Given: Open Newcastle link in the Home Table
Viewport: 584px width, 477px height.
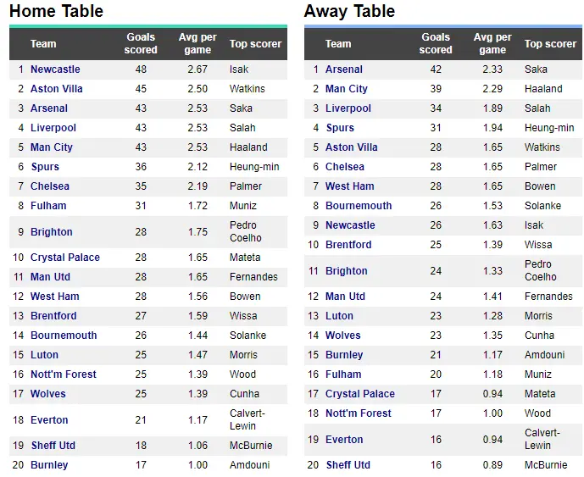Looking at the screenshot, I should [55, 69].
